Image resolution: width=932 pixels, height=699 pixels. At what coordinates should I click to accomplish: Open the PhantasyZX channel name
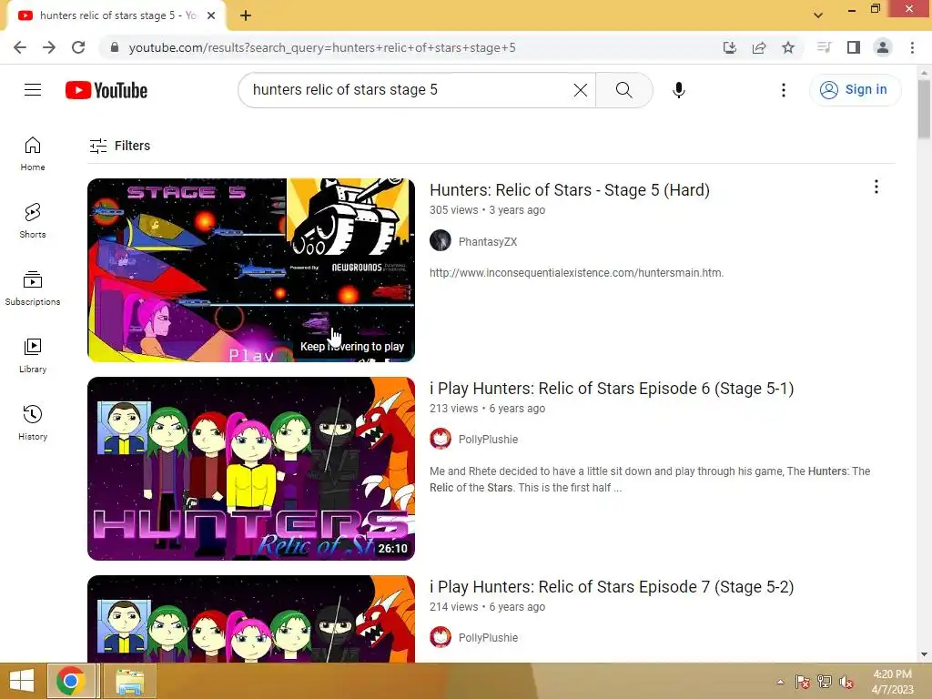(488, 242)
